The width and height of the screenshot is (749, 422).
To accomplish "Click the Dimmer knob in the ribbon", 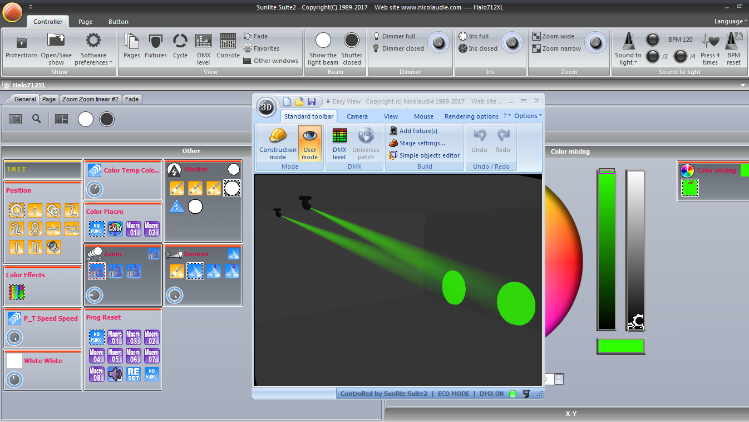I will click(x=438, y=42).
